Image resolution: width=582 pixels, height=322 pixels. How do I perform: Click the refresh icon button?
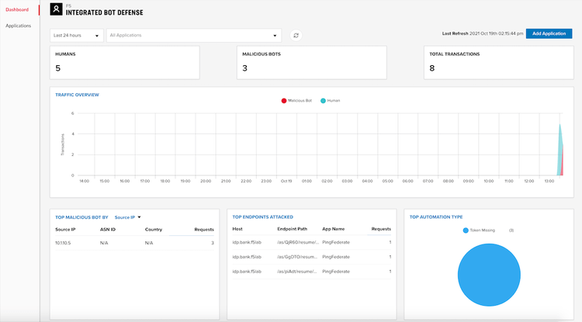[x=296, y=35]
